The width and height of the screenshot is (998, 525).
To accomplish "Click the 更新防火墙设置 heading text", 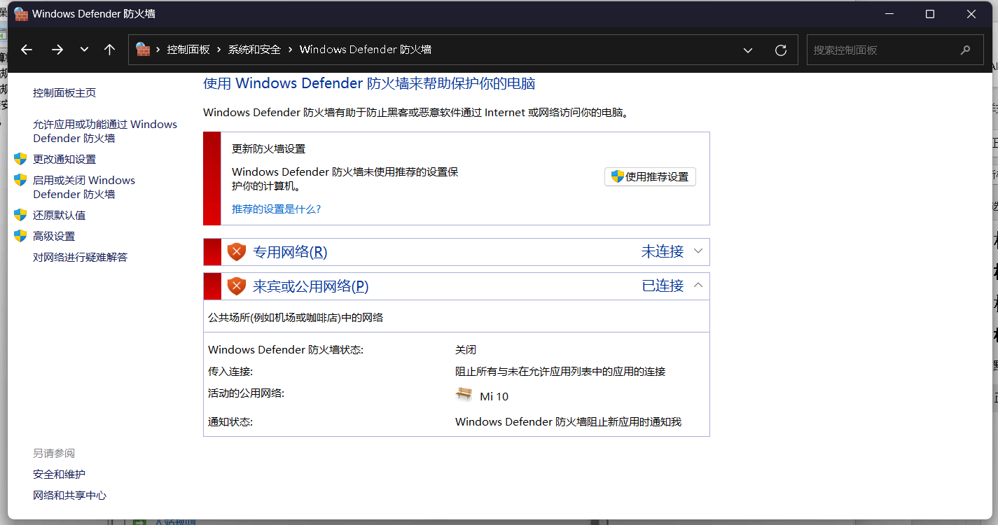I will click(269, 149).
